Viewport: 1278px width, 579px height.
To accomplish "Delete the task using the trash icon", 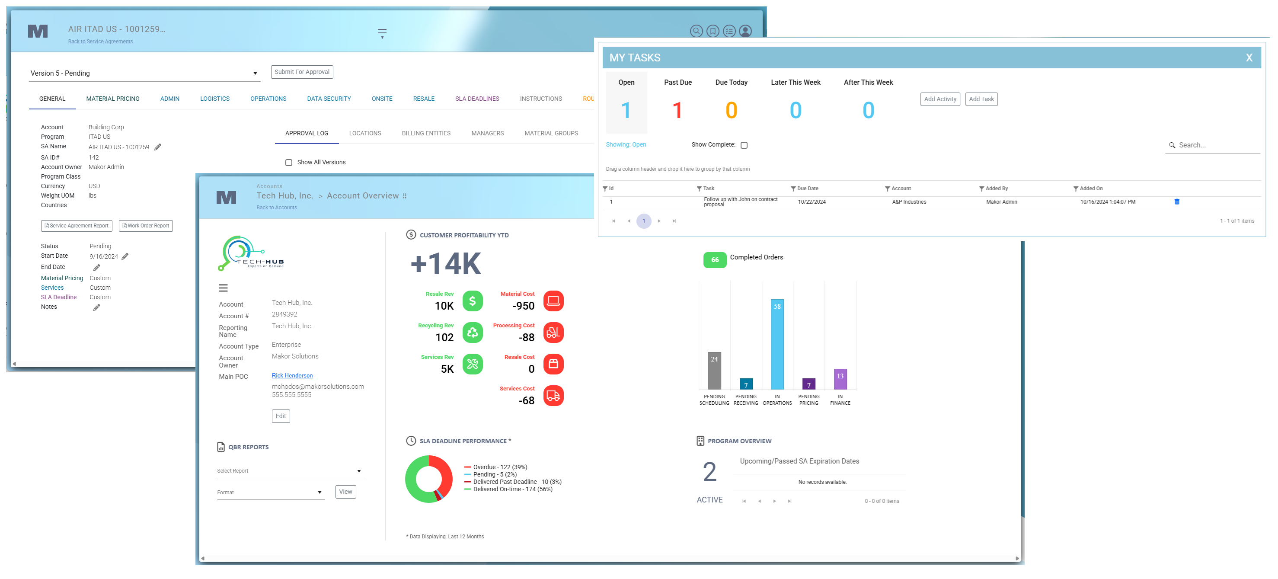I will [x=1176, y=202].
